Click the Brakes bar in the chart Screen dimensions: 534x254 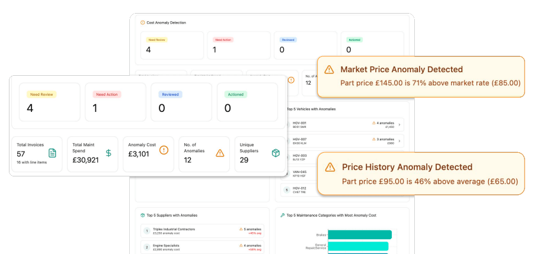[360, 234]
